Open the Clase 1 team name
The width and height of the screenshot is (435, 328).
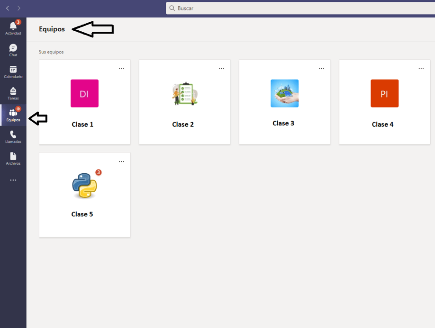82,124
